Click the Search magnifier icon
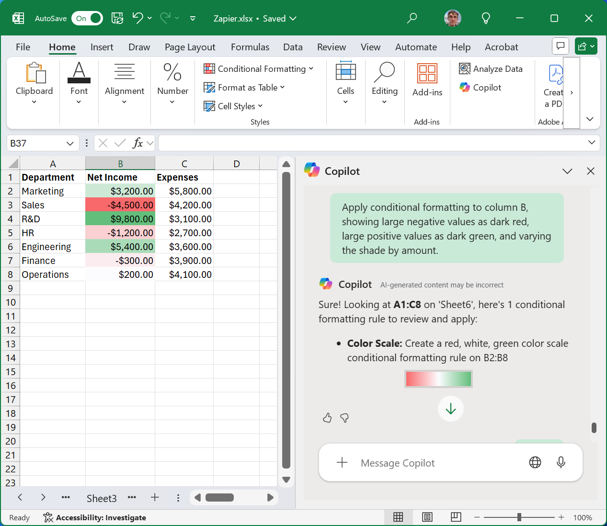The width and height of the screenshot is (607, 526). 412,18
